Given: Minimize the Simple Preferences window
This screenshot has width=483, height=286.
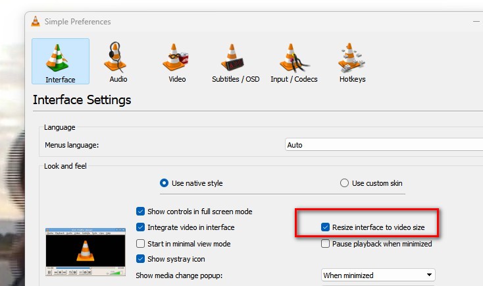Looking at the screenshot, I should pyautogui.click(x=476, y=22).
